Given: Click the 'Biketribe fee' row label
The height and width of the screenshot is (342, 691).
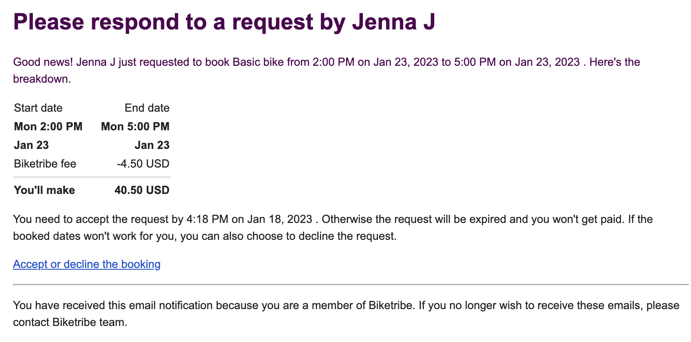Looking at the screenshot, I should [x=45, y=164].
